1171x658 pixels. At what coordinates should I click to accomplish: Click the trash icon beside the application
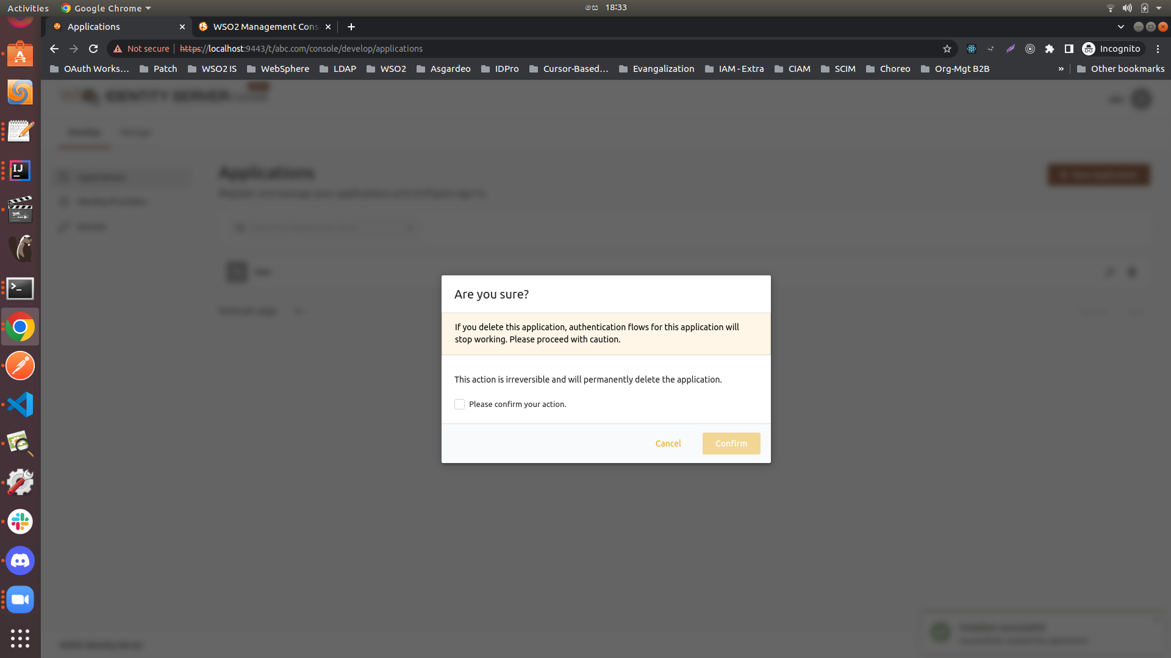[x=1132, y=272]
